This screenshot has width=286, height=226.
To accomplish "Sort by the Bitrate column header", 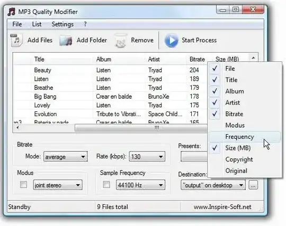I will click(x=197, y=59).
